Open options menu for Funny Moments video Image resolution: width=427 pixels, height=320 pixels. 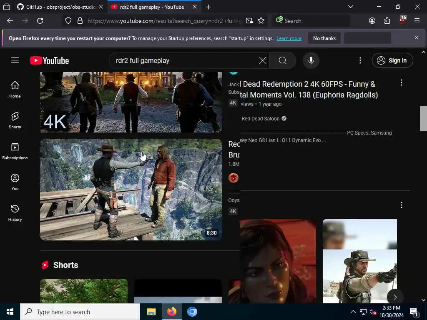click(402, 83)
